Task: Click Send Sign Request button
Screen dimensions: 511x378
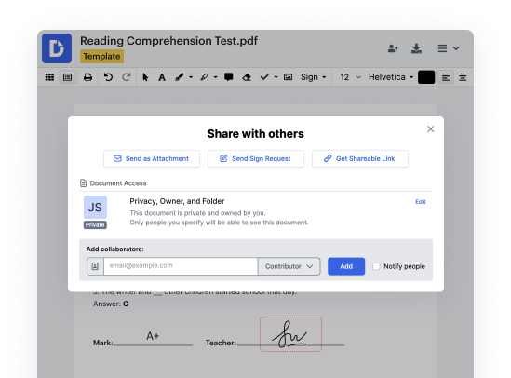Action: tap(256, 158)
